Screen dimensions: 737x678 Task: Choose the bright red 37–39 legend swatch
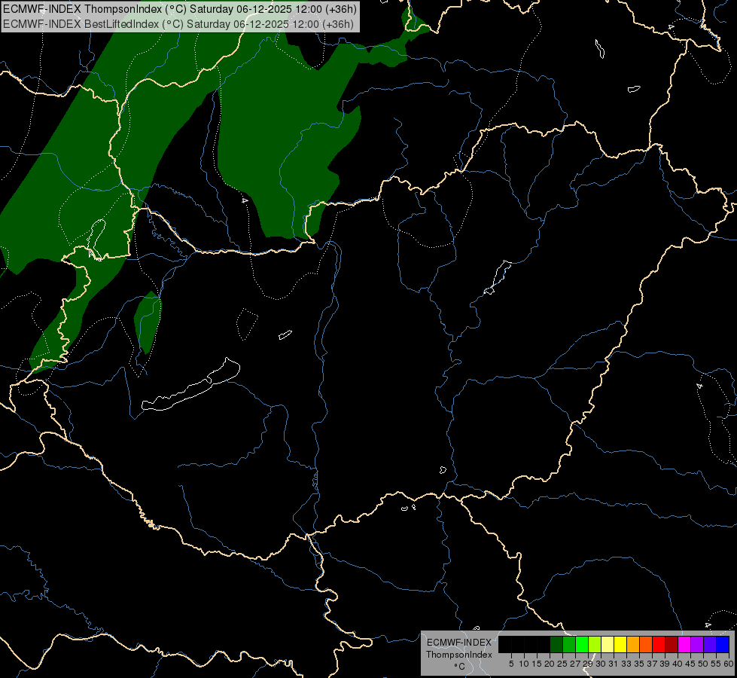pyautogui.click(x=659, y=644)
